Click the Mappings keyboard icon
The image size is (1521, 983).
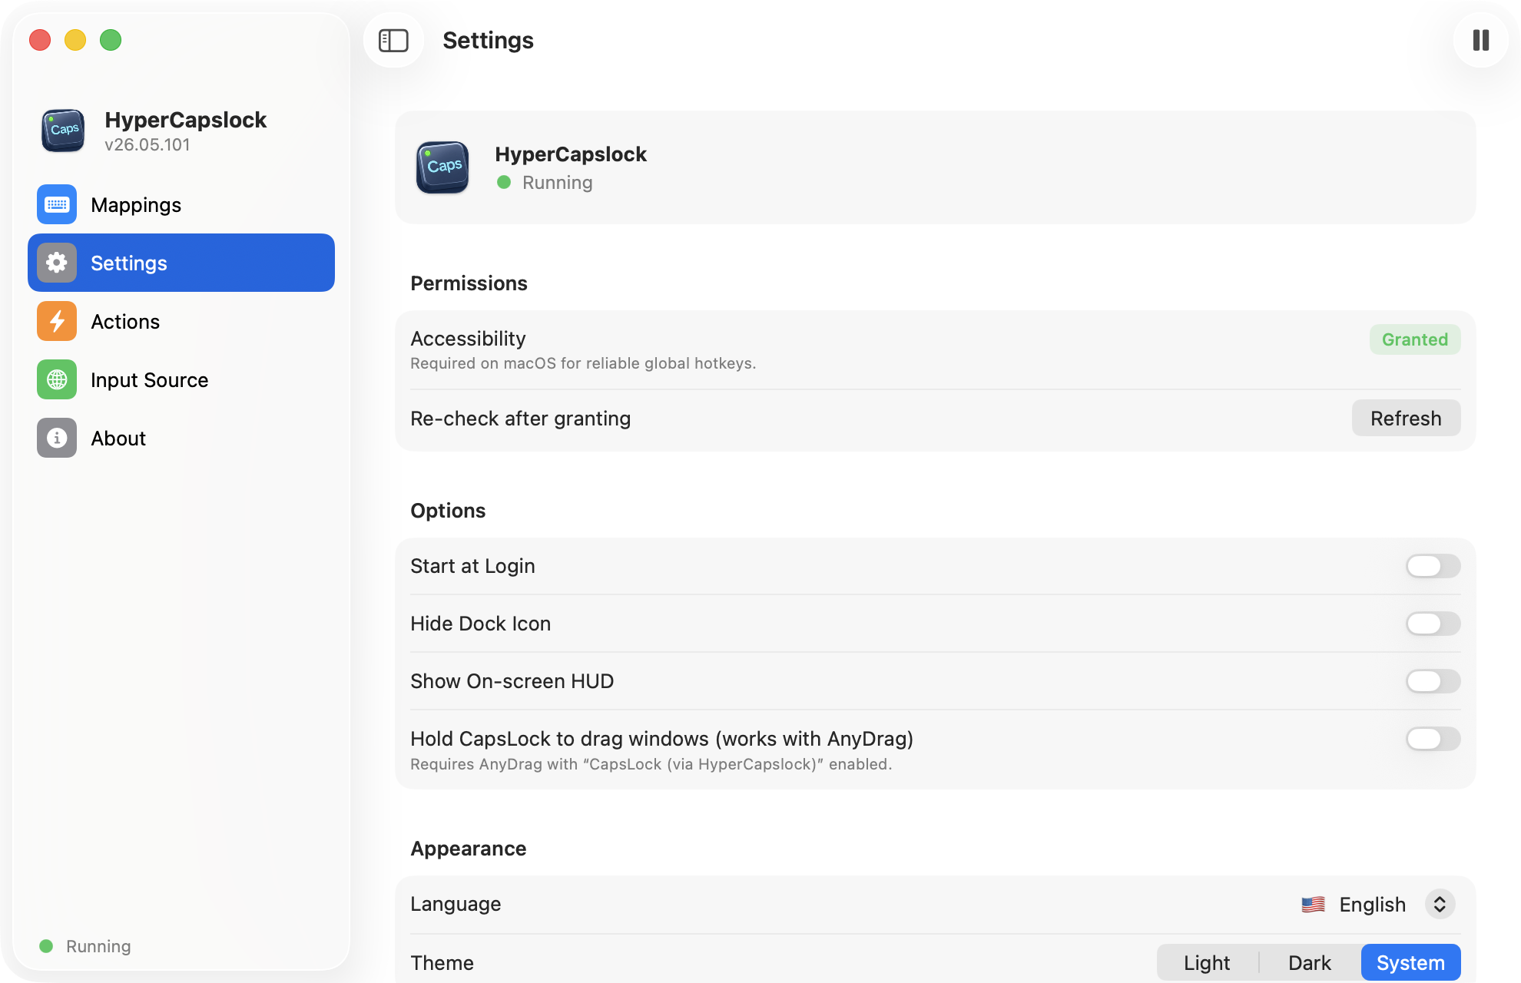[57, 204]
